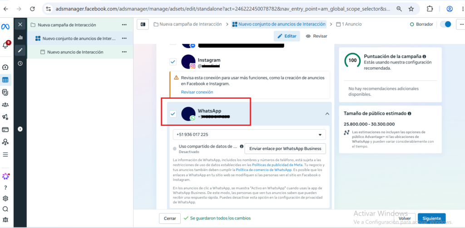Open browser extensions puzzle icon
This screenshot has height=228, width=465.
[430, 9]
